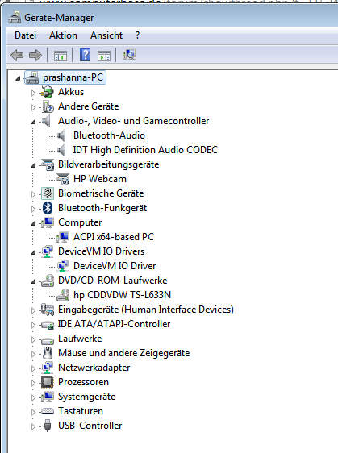This screenshot has width=338, height=453.
Task: Click the Bluetooth-Funkgerät Bluetooth icon
Action: pyautogui.click(x=48, y=208)
